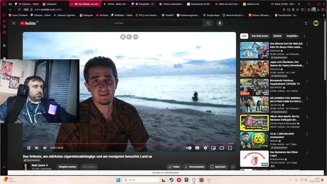Toggle theater mode in the player
The width and height of the screenshot is (327, 184).
coord(222,148)
